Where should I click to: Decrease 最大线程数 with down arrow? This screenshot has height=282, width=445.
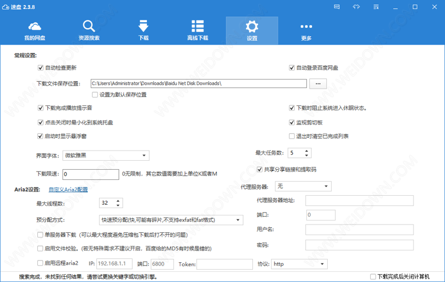[118, 205]
